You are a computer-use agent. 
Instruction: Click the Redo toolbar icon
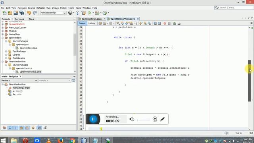tap(35, 13)
